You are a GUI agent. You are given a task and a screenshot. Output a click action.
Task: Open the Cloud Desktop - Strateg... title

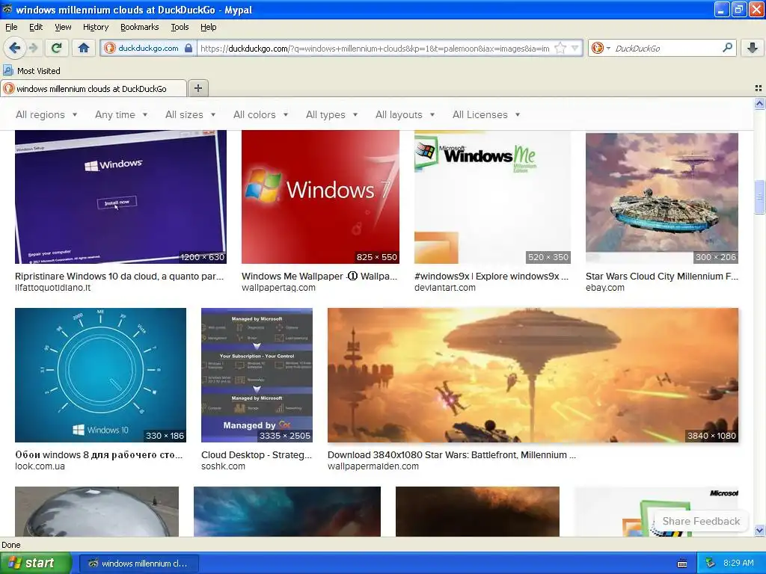[x=257, y=455]
